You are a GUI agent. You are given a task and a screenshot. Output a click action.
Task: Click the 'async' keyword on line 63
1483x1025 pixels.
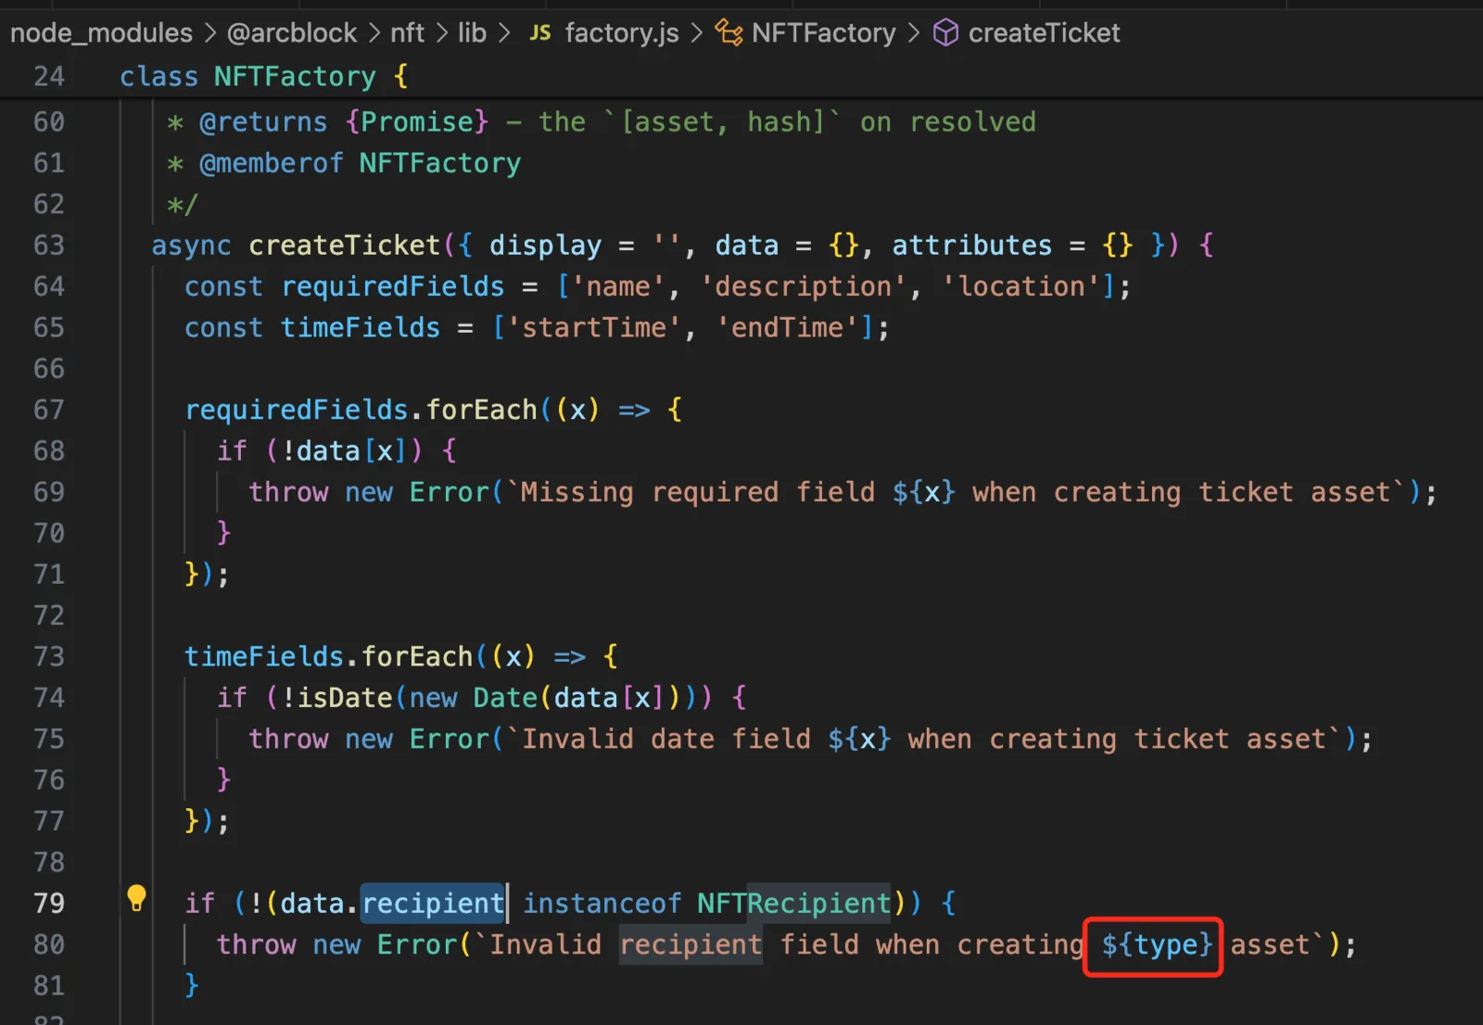(x=192, y=246)
